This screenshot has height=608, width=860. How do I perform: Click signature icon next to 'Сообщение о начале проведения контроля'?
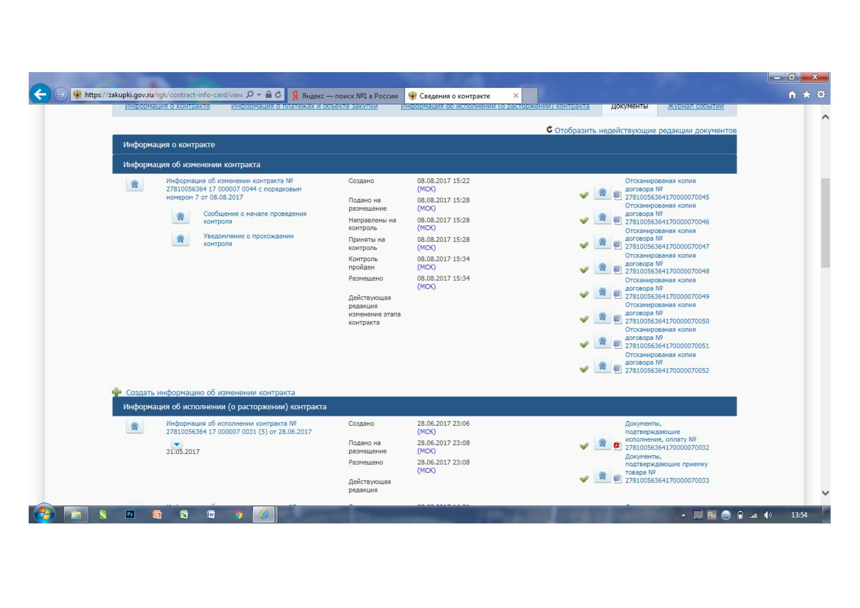tap(180, 217)
